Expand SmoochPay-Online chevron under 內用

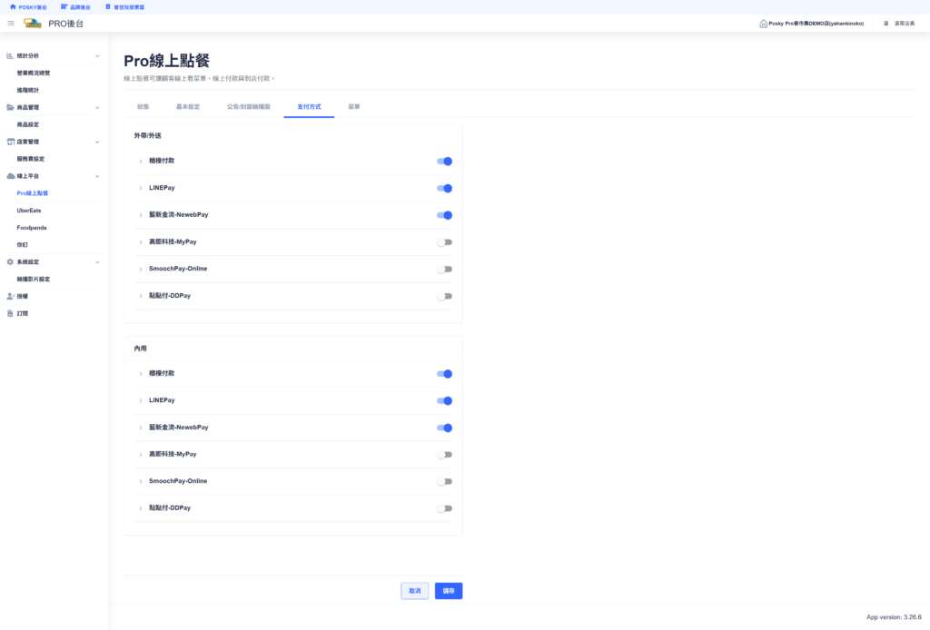141,482
